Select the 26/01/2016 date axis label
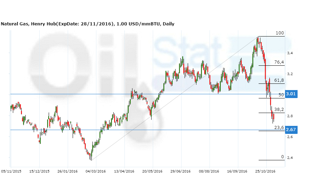This screenshot has height=177, width=316. pyautogui.click(x=68, y=171)
